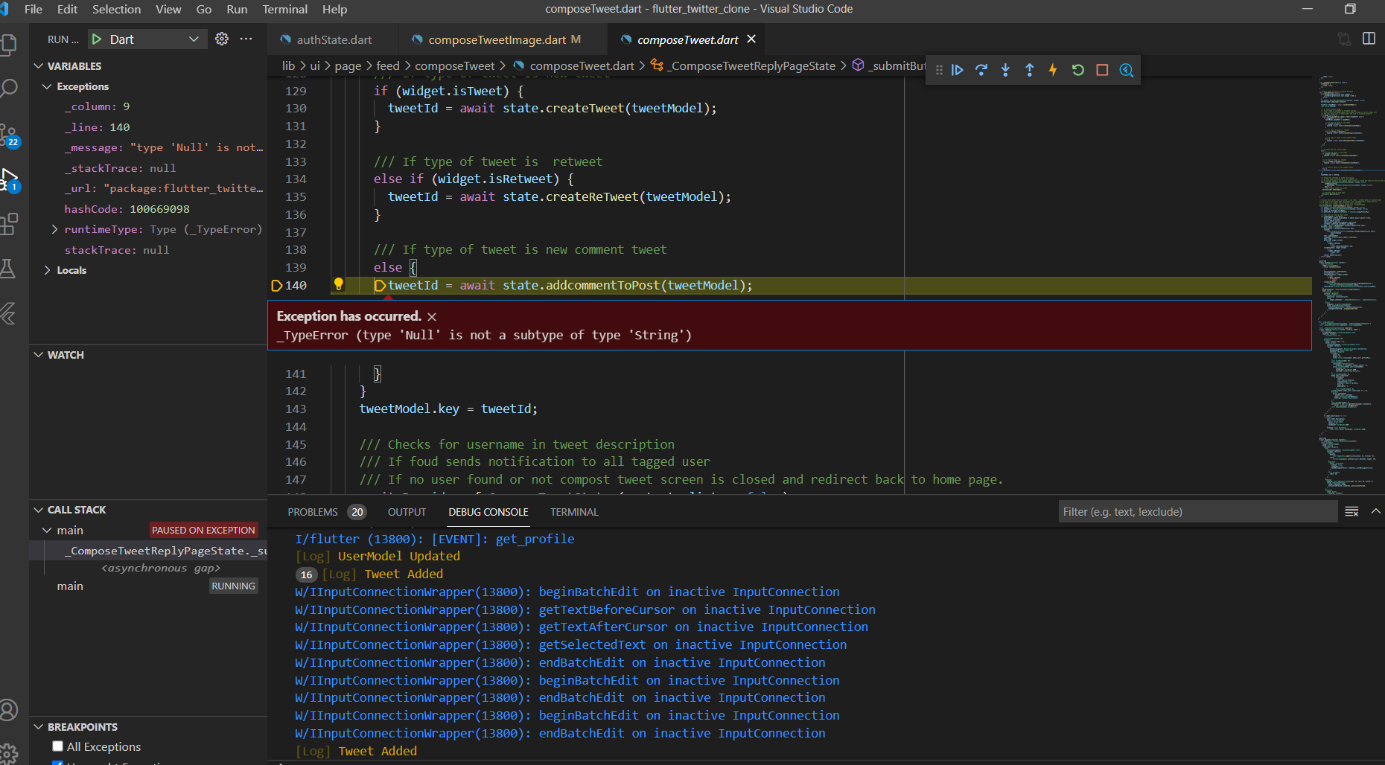Collapse the main thread in call stack
This screenshot has height=765, width=1385.
point(47,530)
